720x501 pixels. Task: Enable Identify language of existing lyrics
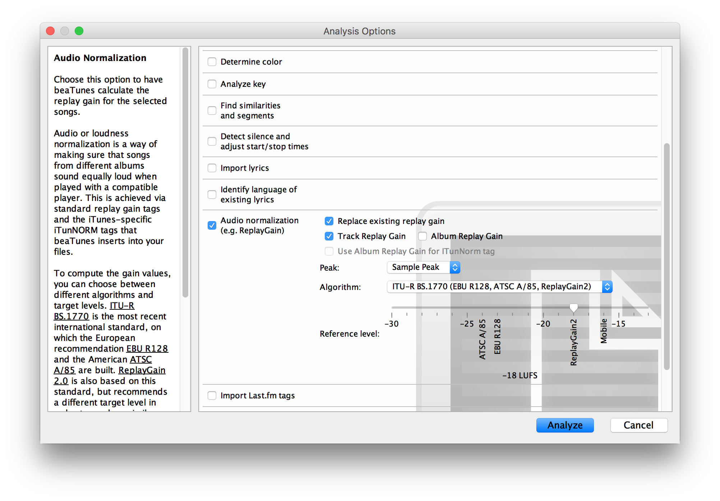point(212,195)
